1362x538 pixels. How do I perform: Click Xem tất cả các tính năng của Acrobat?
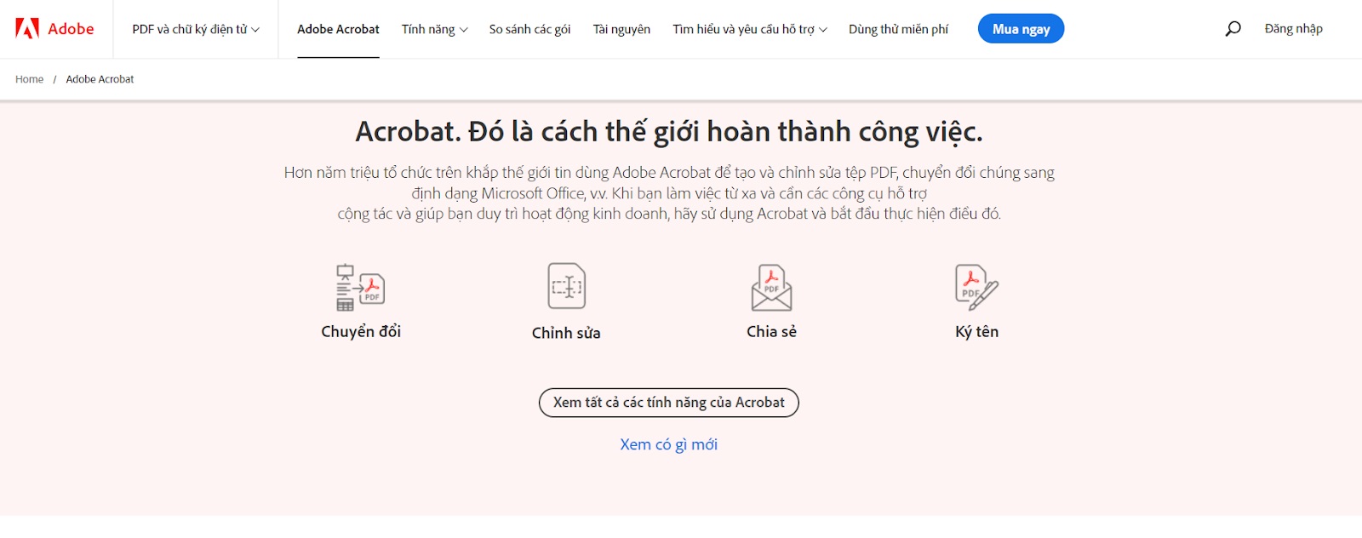tap(669, 403)
